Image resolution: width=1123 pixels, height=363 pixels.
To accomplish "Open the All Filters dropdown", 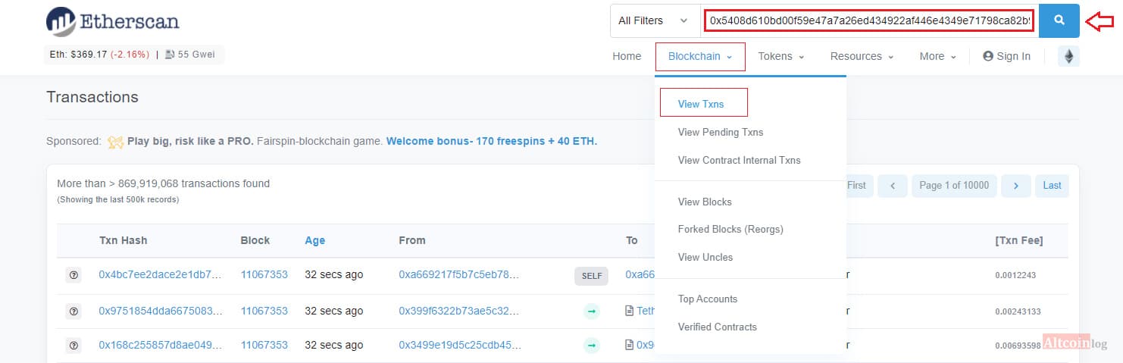I will tap(655, 20).
